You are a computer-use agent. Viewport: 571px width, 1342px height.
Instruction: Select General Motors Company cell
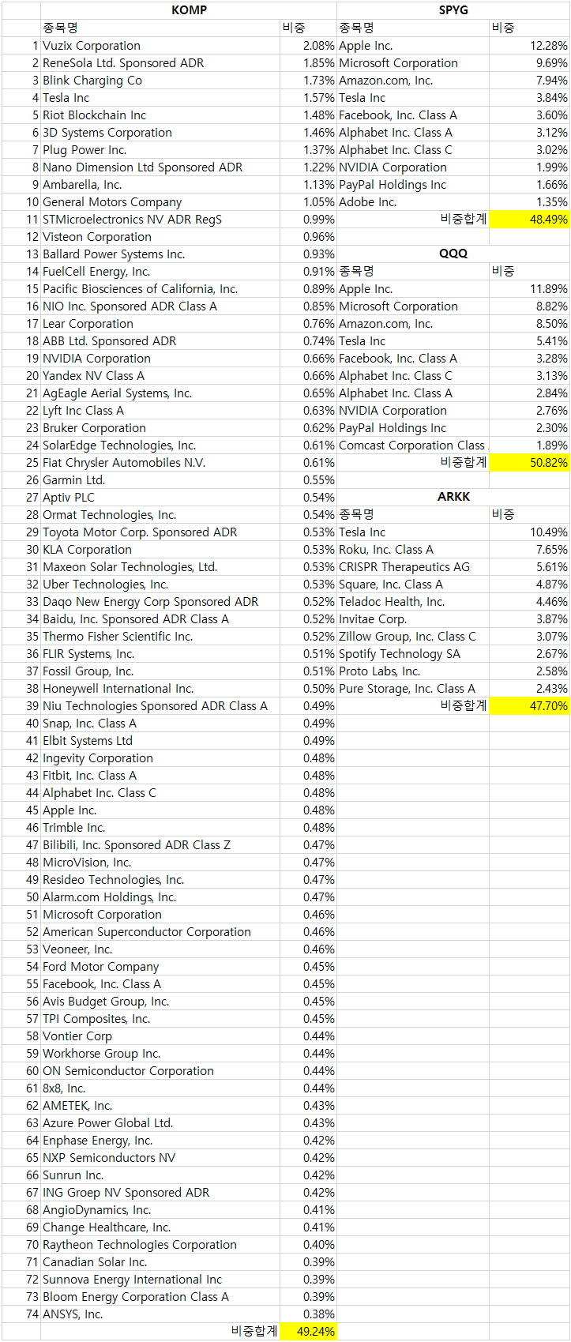click(160, 202)
